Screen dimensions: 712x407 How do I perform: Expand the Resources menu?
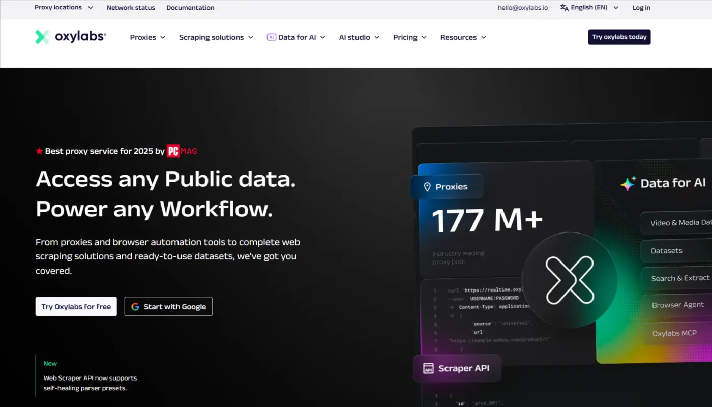[459, 37]
